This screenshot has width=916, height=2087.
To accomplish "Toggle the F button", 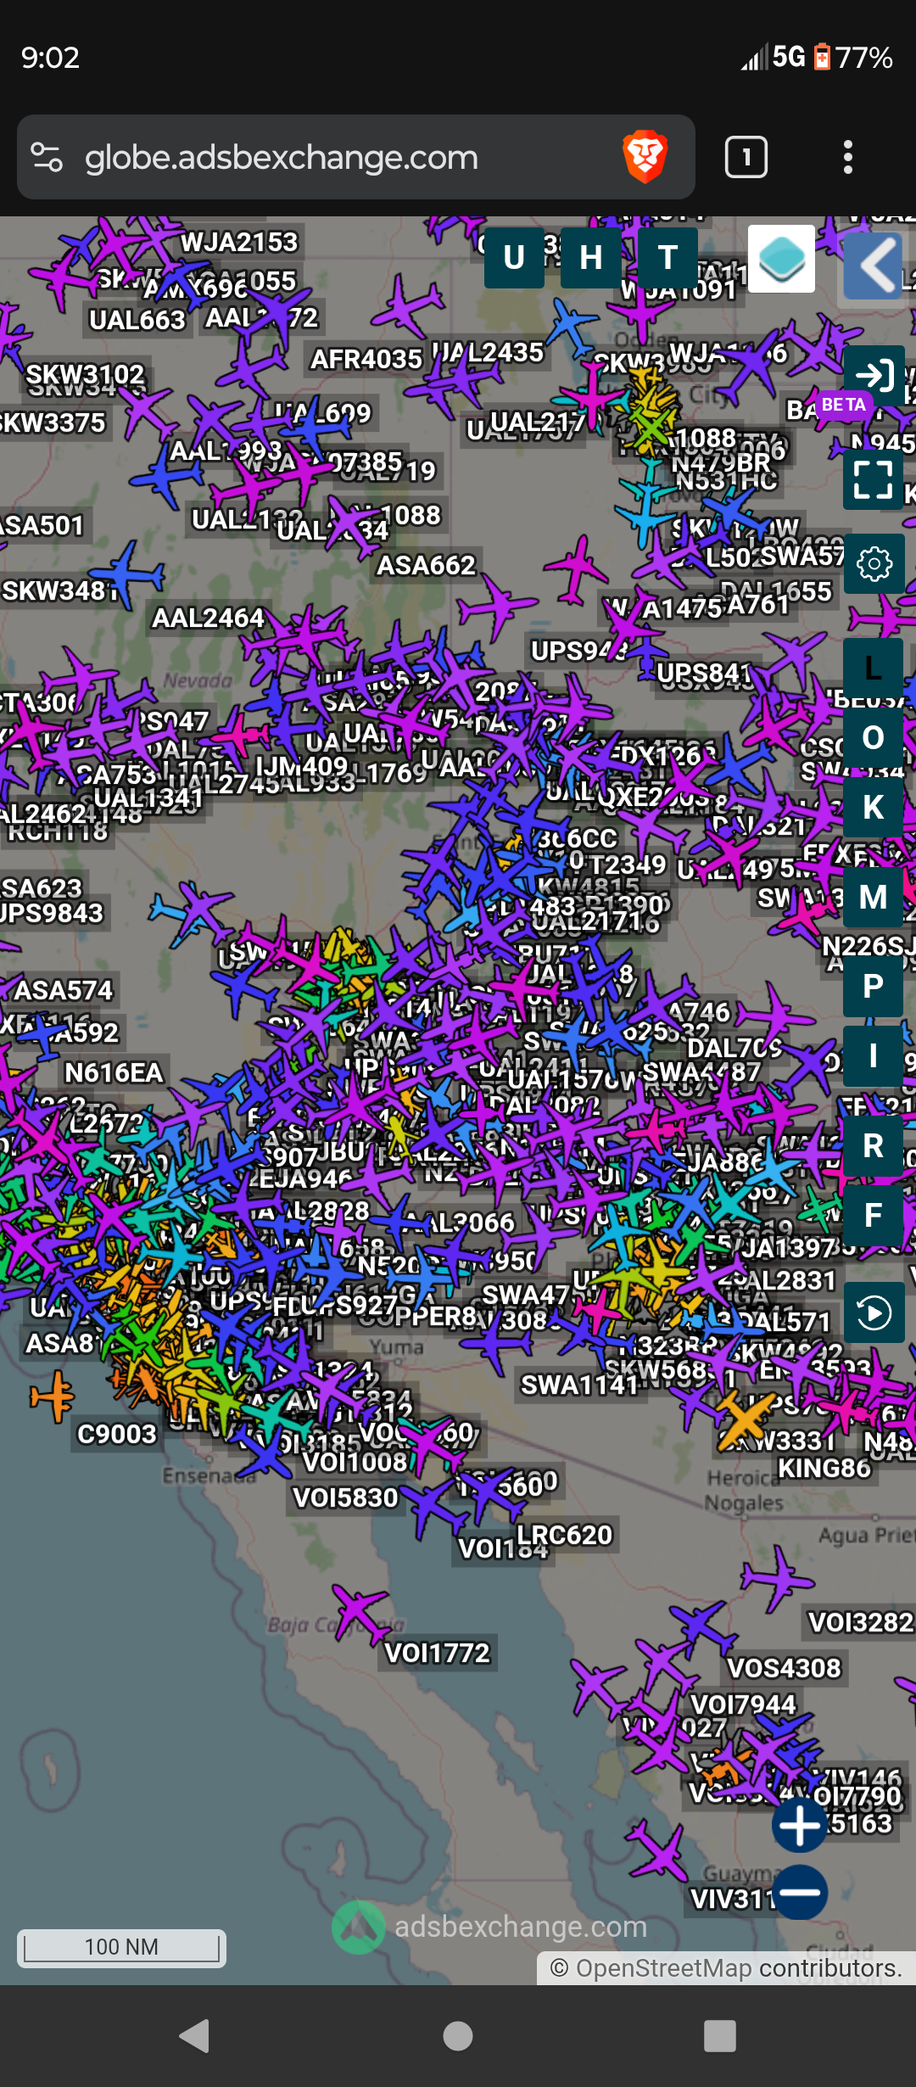I will pos(874,1215).
